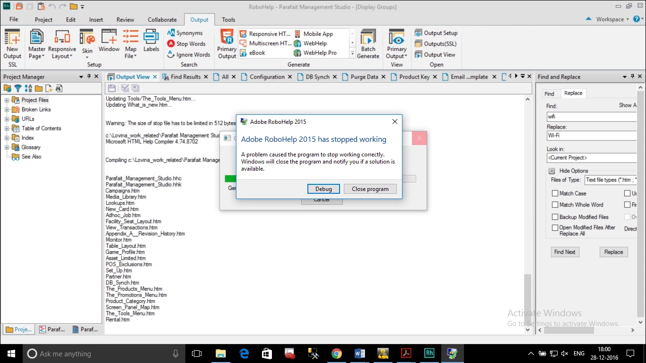Click the A-B sort icon in Project Manager
The height and width of the screenshot is (363, 646).
[x=28, y=88]
